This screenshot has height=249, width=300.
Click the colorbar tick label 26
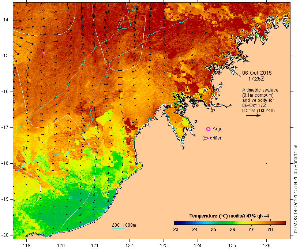coord(232,230)
